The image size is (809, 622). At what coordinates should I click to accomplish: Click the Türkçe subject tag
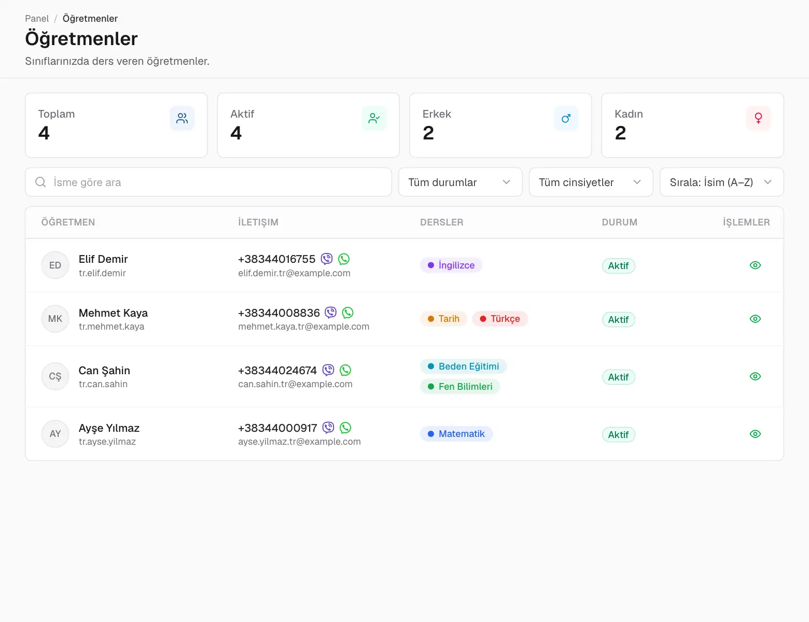click(500, 319)
